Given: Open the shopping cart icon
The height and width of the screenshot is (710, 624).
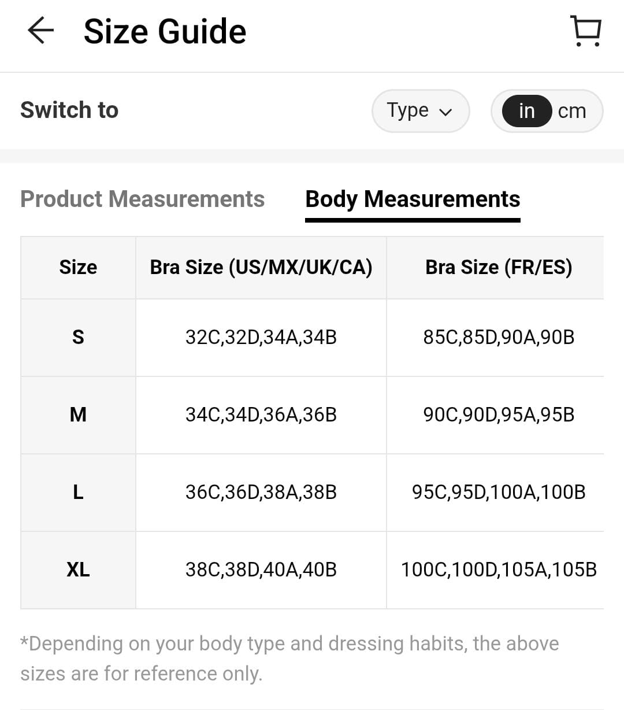Looking at the screenshot, I should coord(586,31).
